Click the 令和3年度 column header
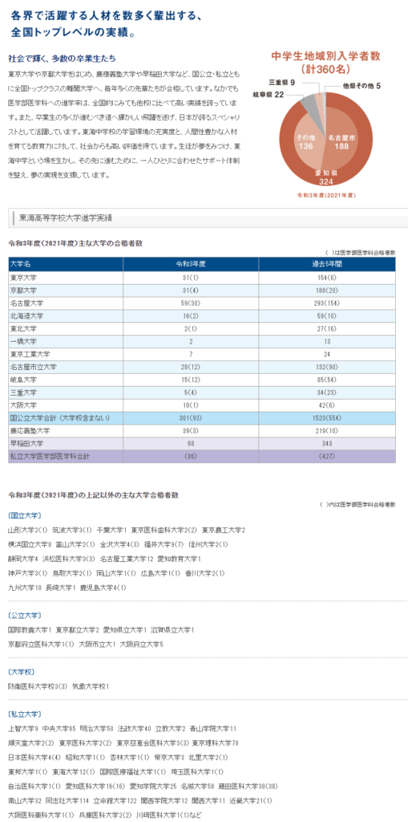Image resolution: width=408 pixels, height=822 pixels. (191, 263)
